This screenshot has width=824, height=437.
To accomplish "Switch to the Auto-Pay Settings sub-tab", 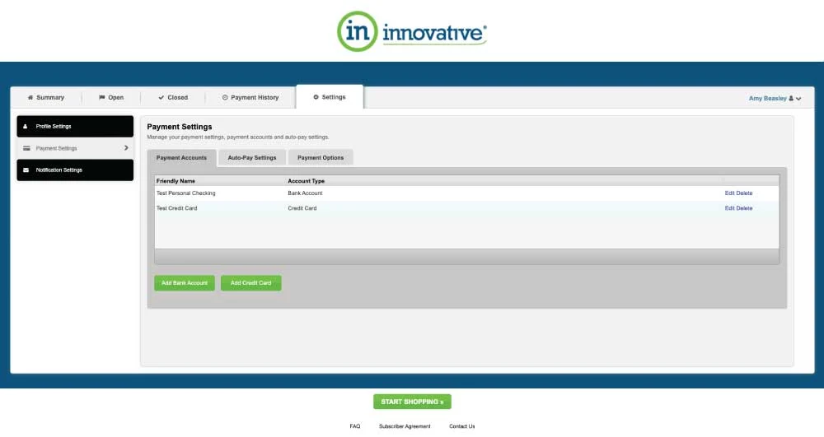I will tap(251, 158).
